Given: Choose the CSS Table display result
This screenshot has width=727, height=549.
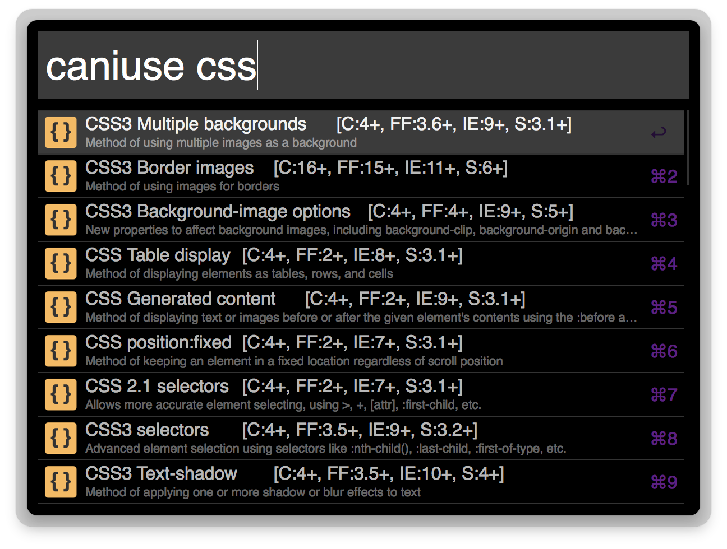Looking at the screenshot, I should [361, 263].
